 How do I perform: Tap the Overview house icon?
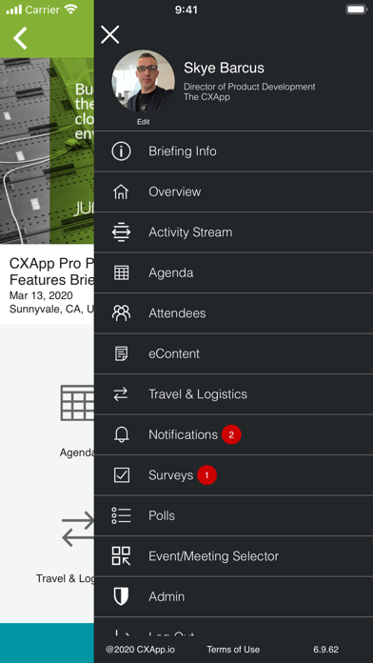click(x=121, y=191)
